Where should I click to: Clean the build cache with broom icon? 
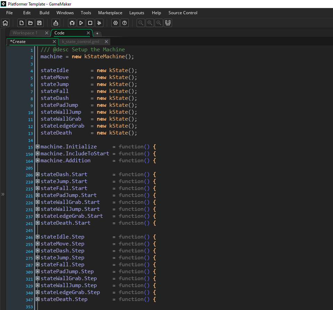(99, 23)
